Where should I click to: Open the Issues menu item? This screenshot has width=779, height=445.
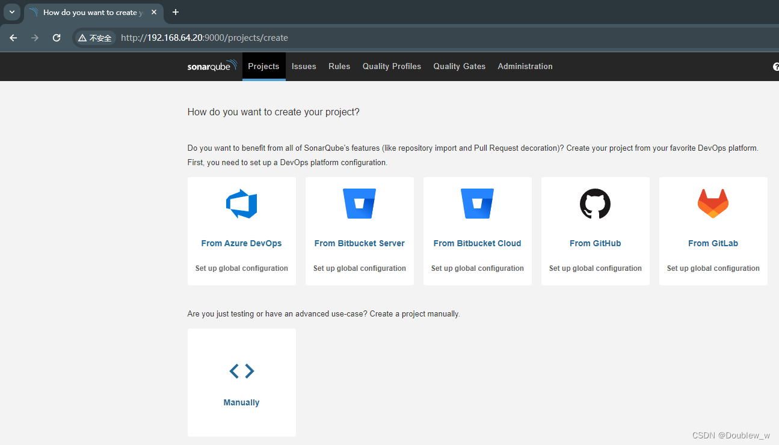pos(304,67)
